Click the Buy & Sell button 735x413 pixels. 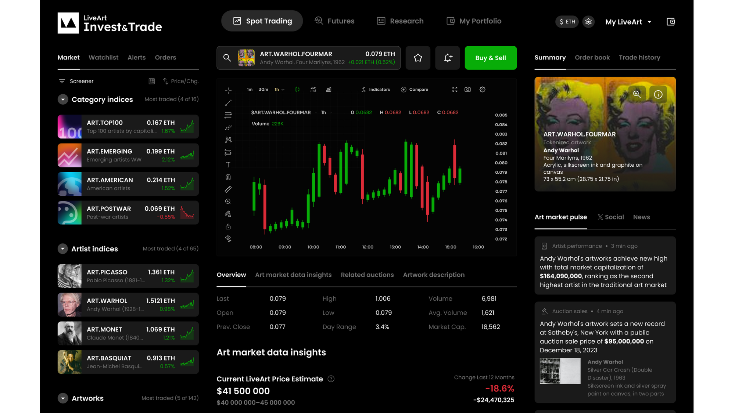(x=491, y=58)
